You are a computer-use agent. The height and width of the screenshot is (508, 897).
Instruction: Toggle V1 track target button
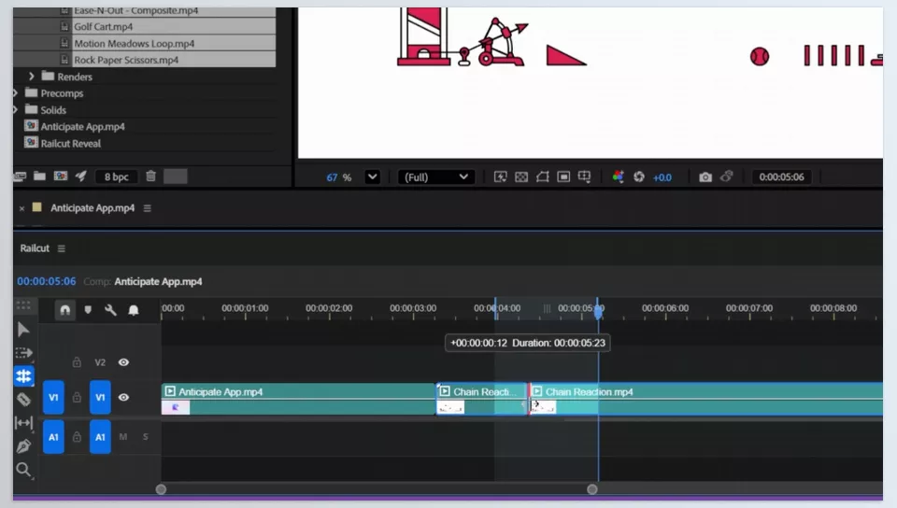click(100, 397)
